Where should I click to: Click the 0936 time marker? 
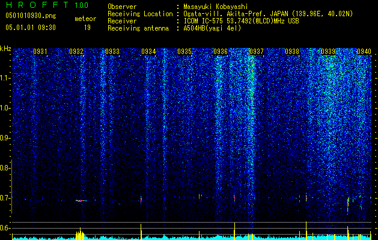click(221, 51)
